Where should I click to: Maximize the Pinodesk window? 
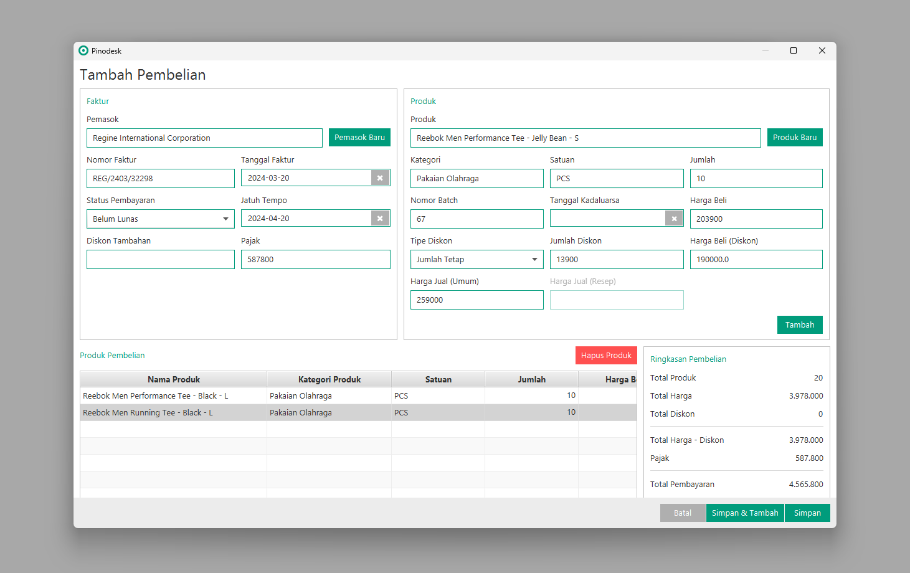794,50
